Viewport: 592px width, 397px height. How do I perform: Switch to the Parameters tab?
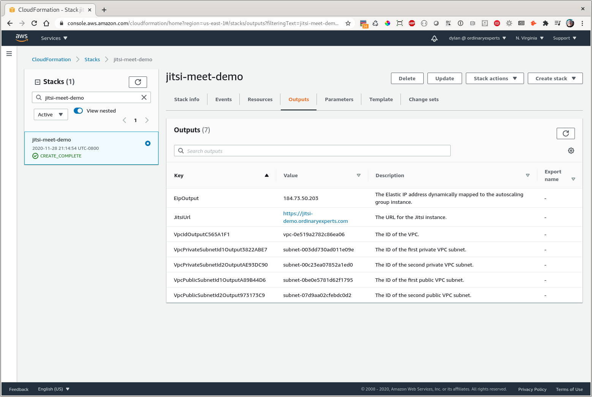(x=339, y=99)
